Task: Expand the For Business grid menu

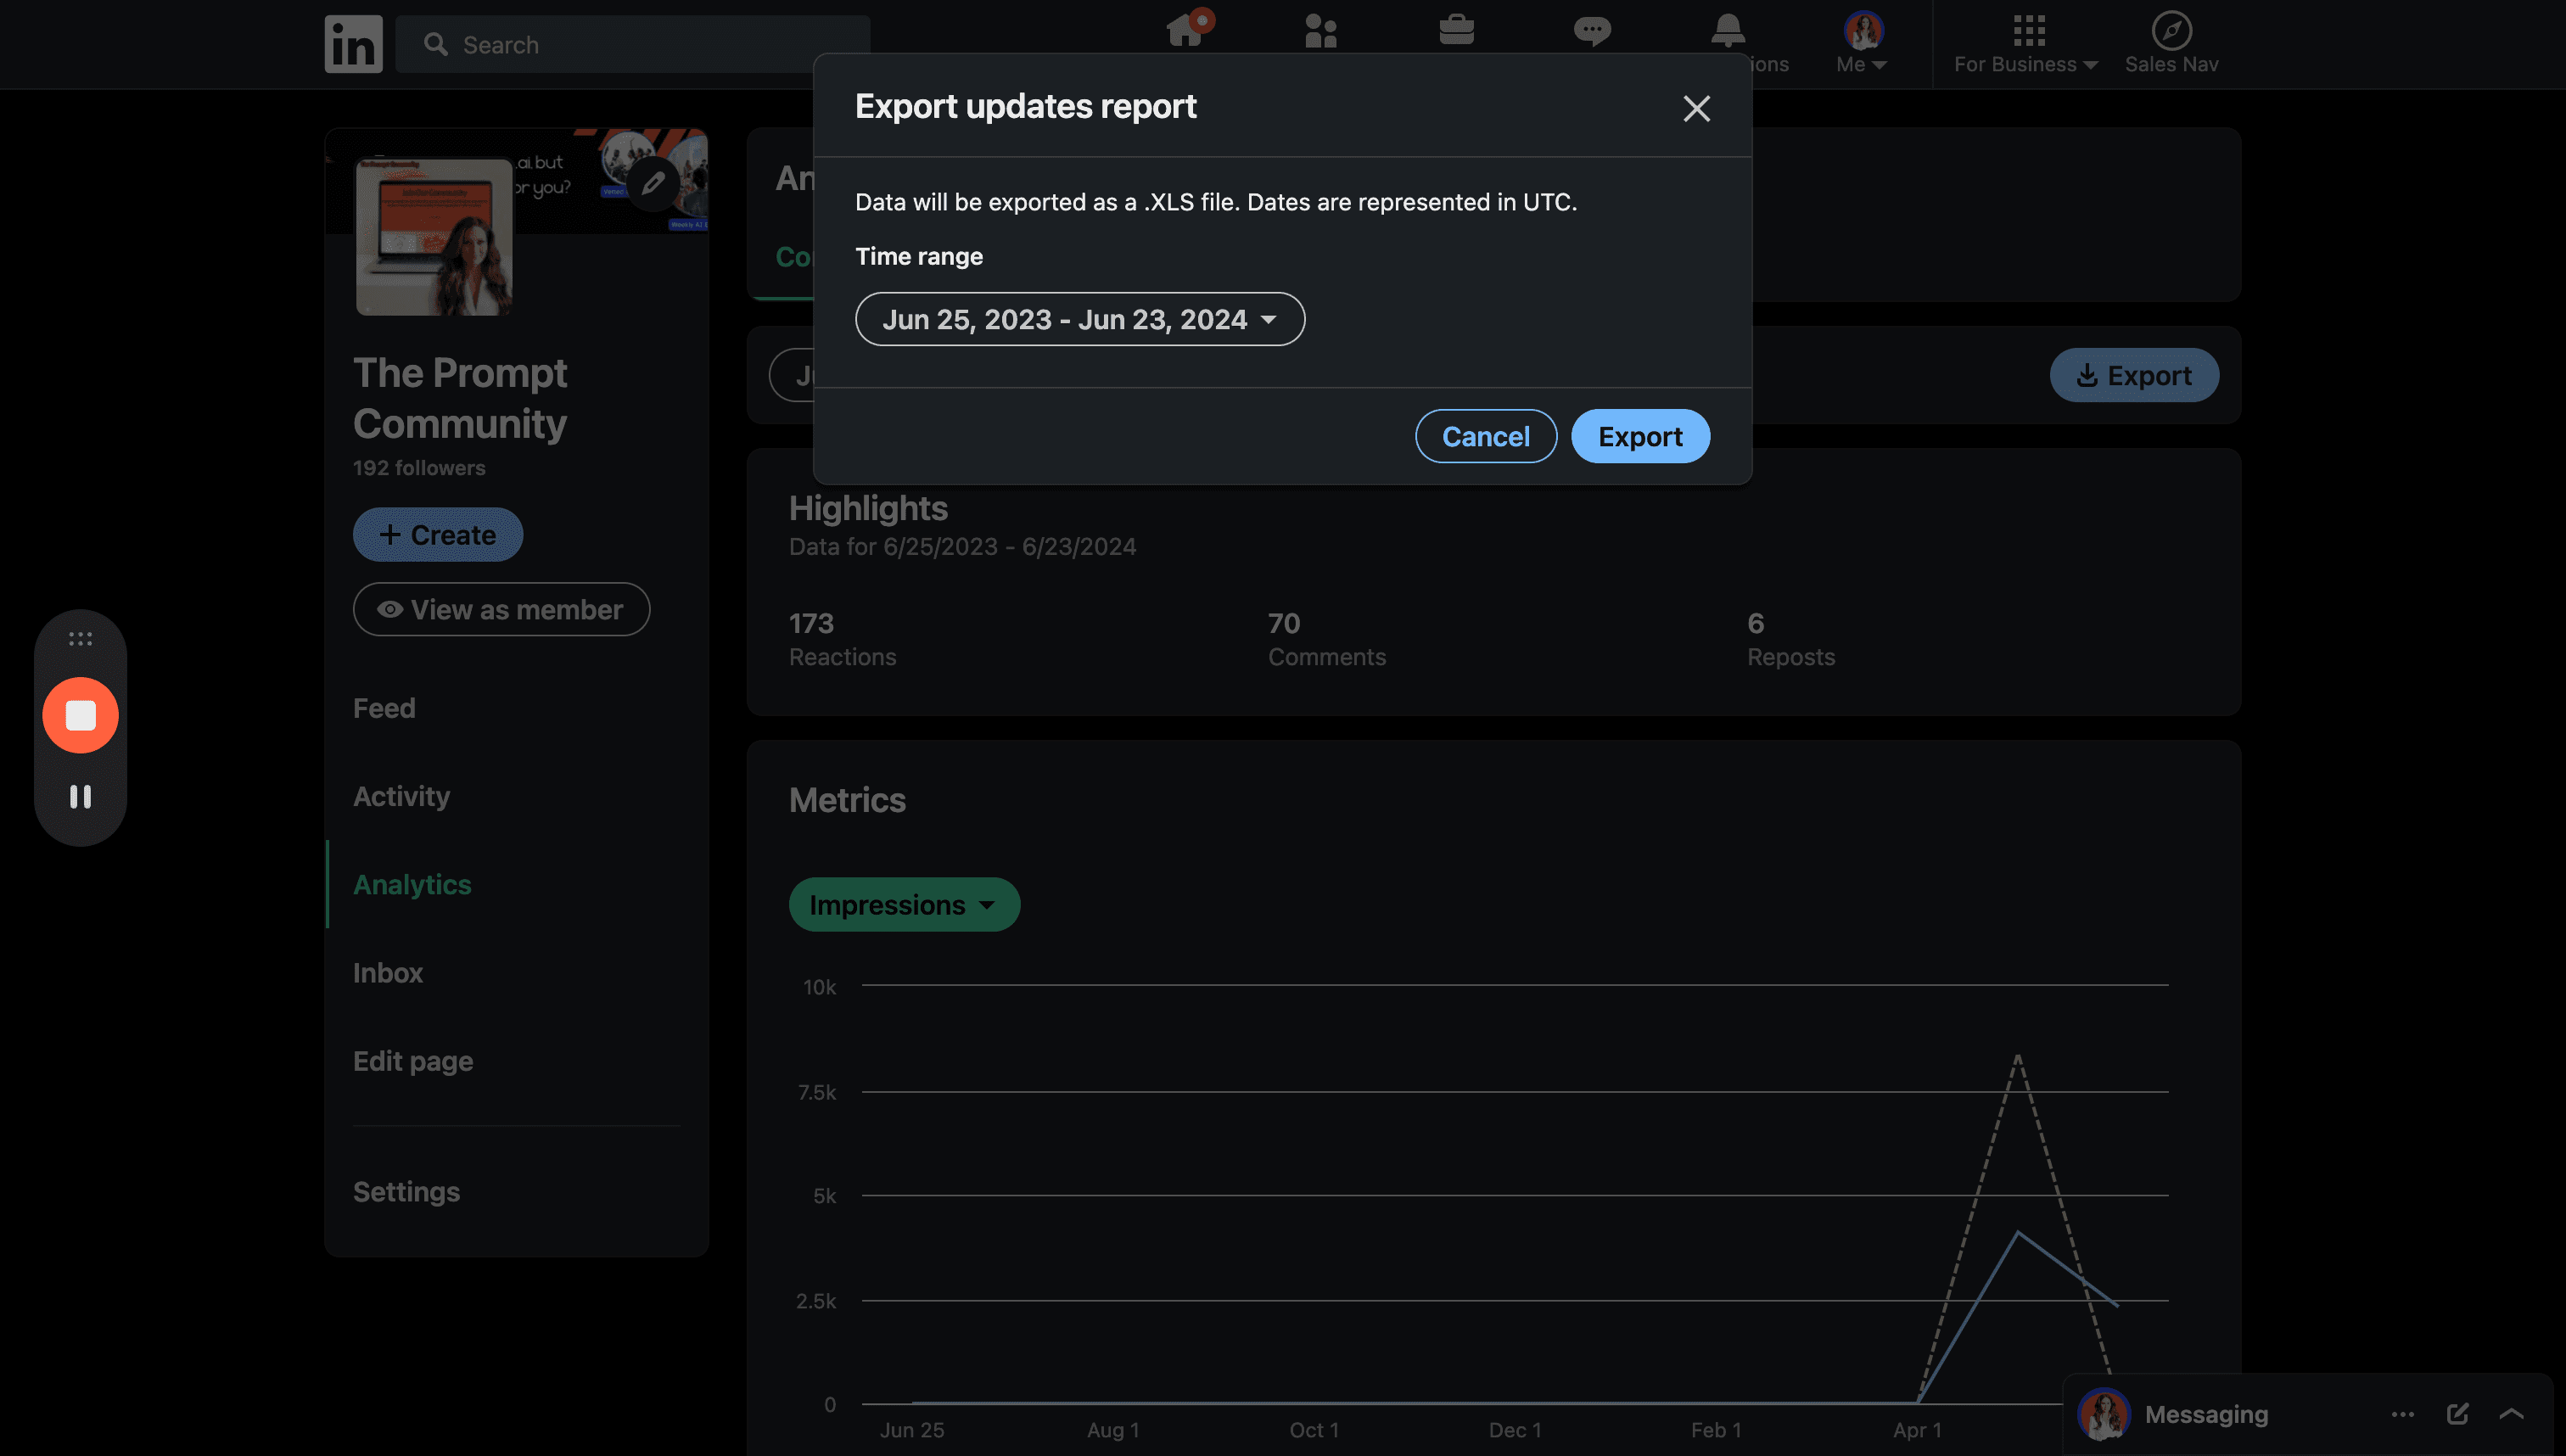Action: pyautogui.click(x=2026, y=43)
